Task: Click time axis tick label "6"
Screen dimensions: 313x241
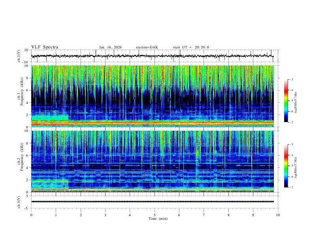Action: coord(179,215)
